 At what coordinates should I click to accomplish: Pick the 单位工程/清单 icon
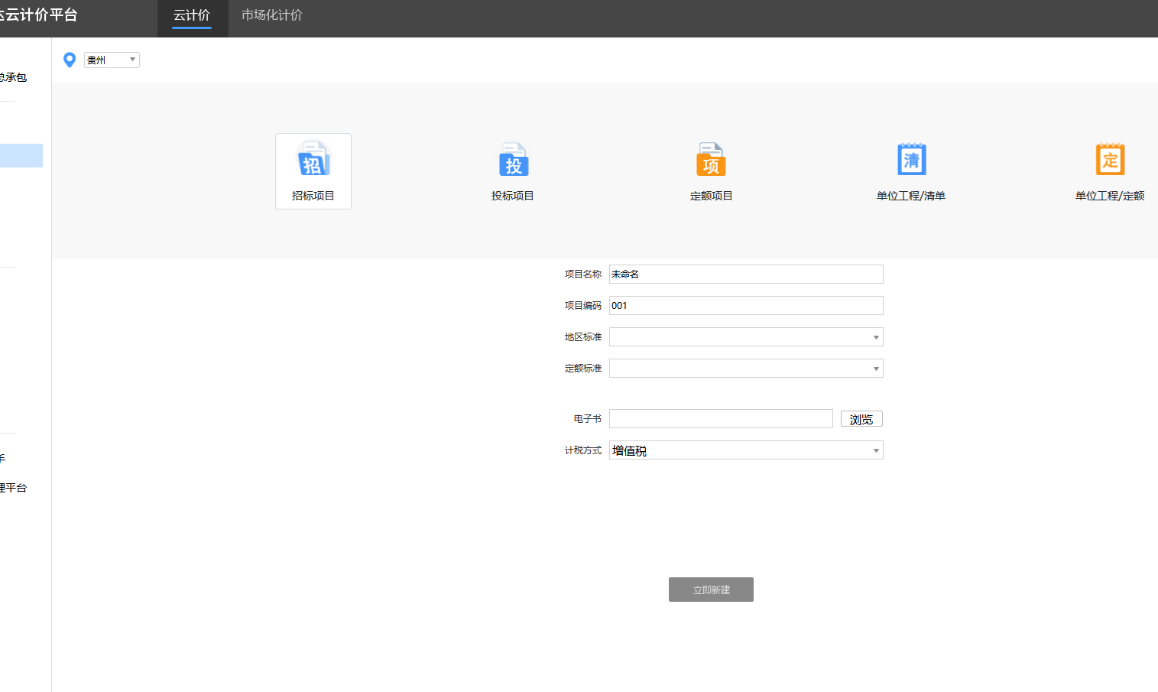[x=911, y=159]
